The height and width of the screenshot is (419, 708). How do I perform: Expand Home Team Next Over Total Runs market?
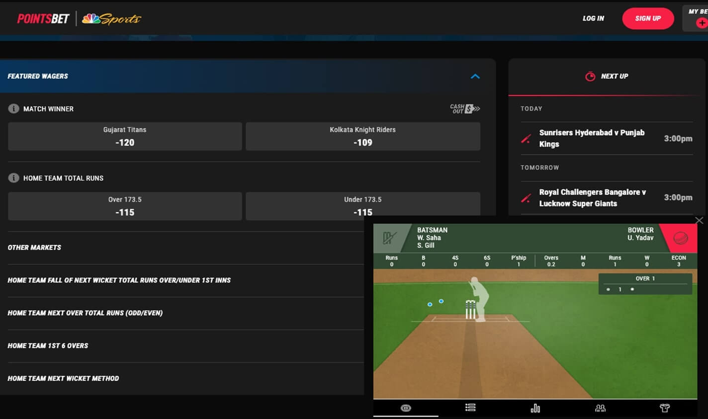[x=85, y=313]
